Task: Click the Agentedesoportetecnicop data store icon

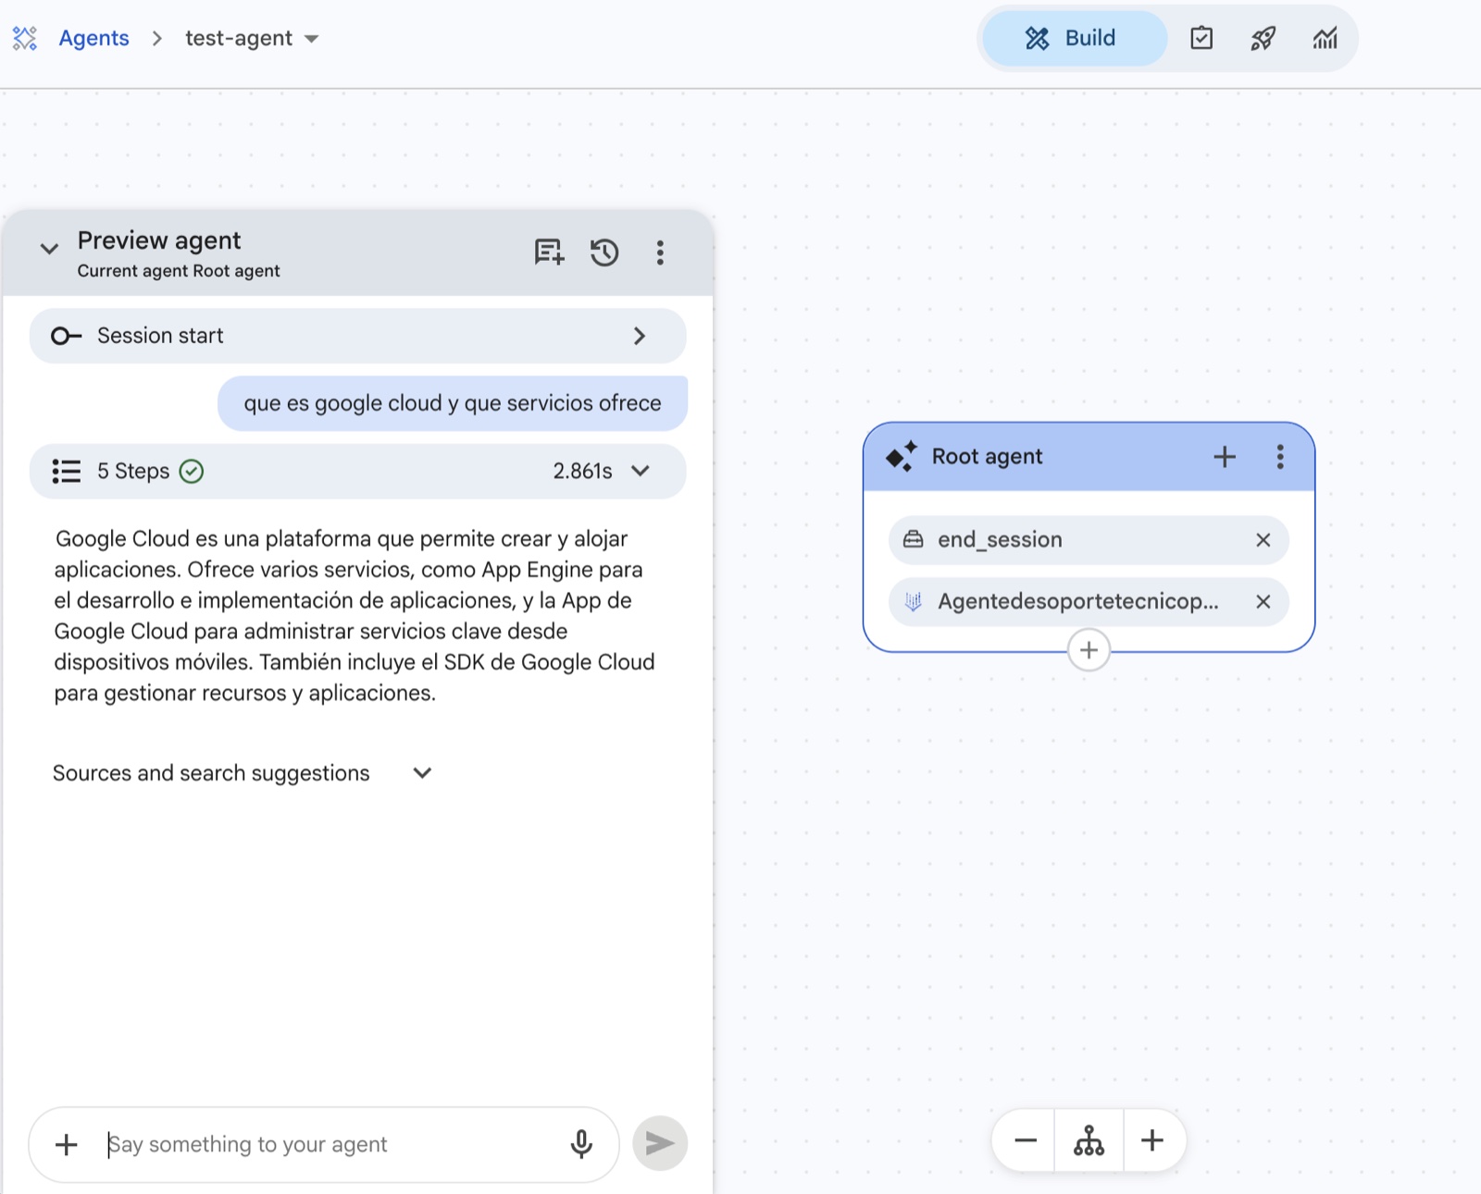Action: coord(914,602)
